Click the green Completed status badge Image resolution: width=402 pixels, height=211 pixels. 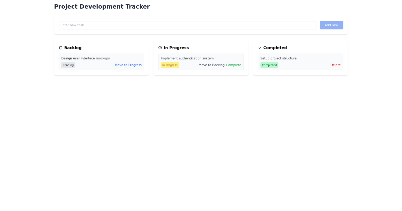269,65
